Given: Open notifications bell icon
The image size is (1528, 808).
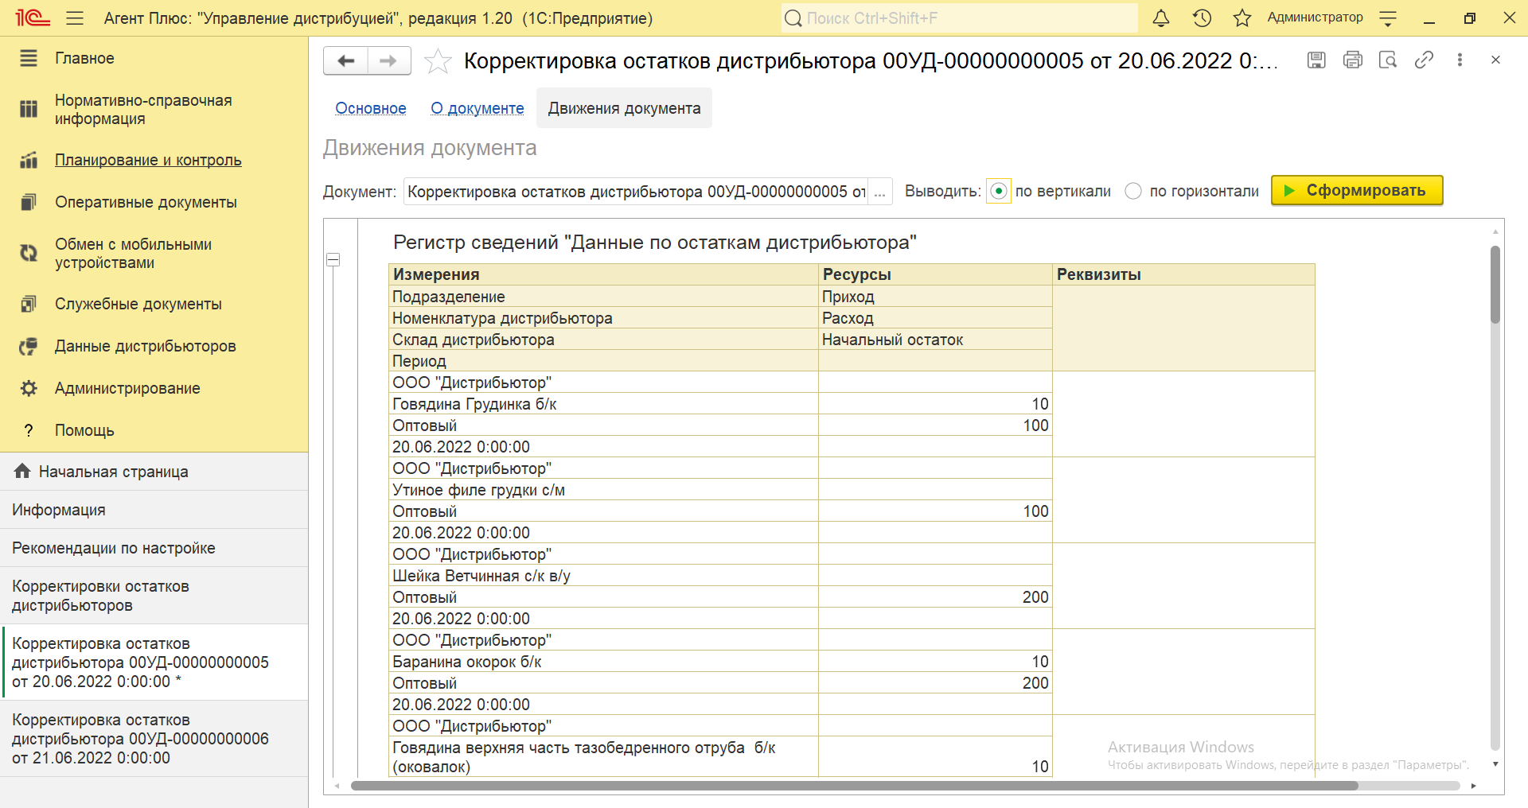Looking at the screenshot, I should coord(1161,17).
